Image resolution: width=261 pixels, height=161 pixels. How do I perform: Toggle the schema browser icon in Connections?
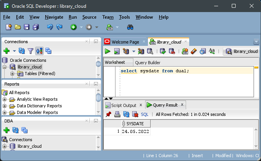pos(39,51)
